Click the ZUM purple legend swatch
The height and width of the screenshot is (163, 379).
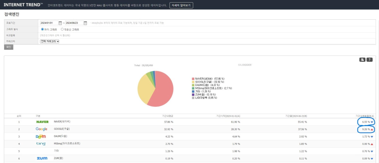(193, 94)
